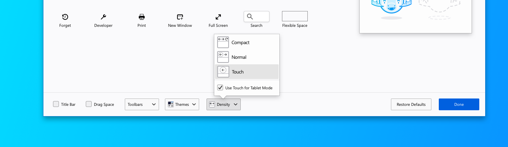508x147 pixels.
Task: Choose Normal density option
Action: [x=247, y=57]
